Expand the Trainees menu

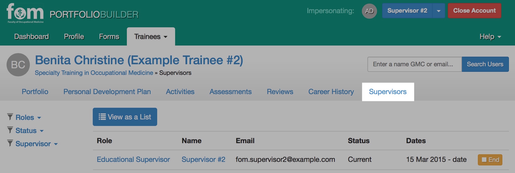(x=151, y=36)
